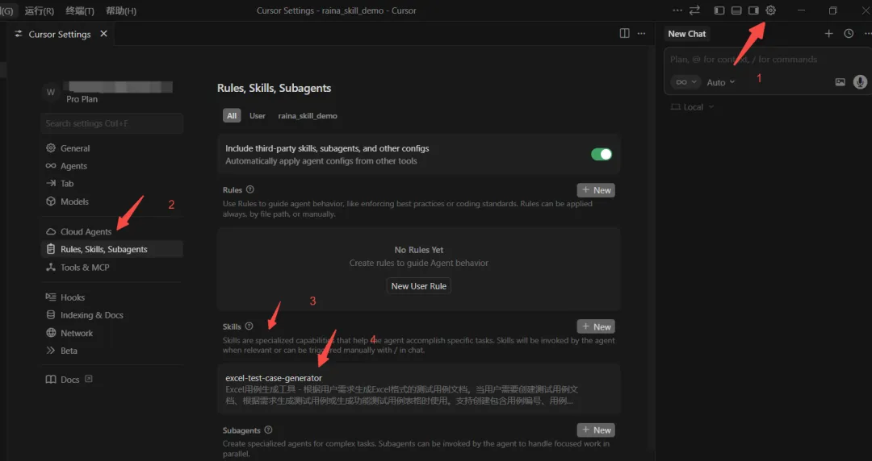Click the swap arrows icon in title bar
Viewport: 872px width, 461px height.
coord(694,10)
